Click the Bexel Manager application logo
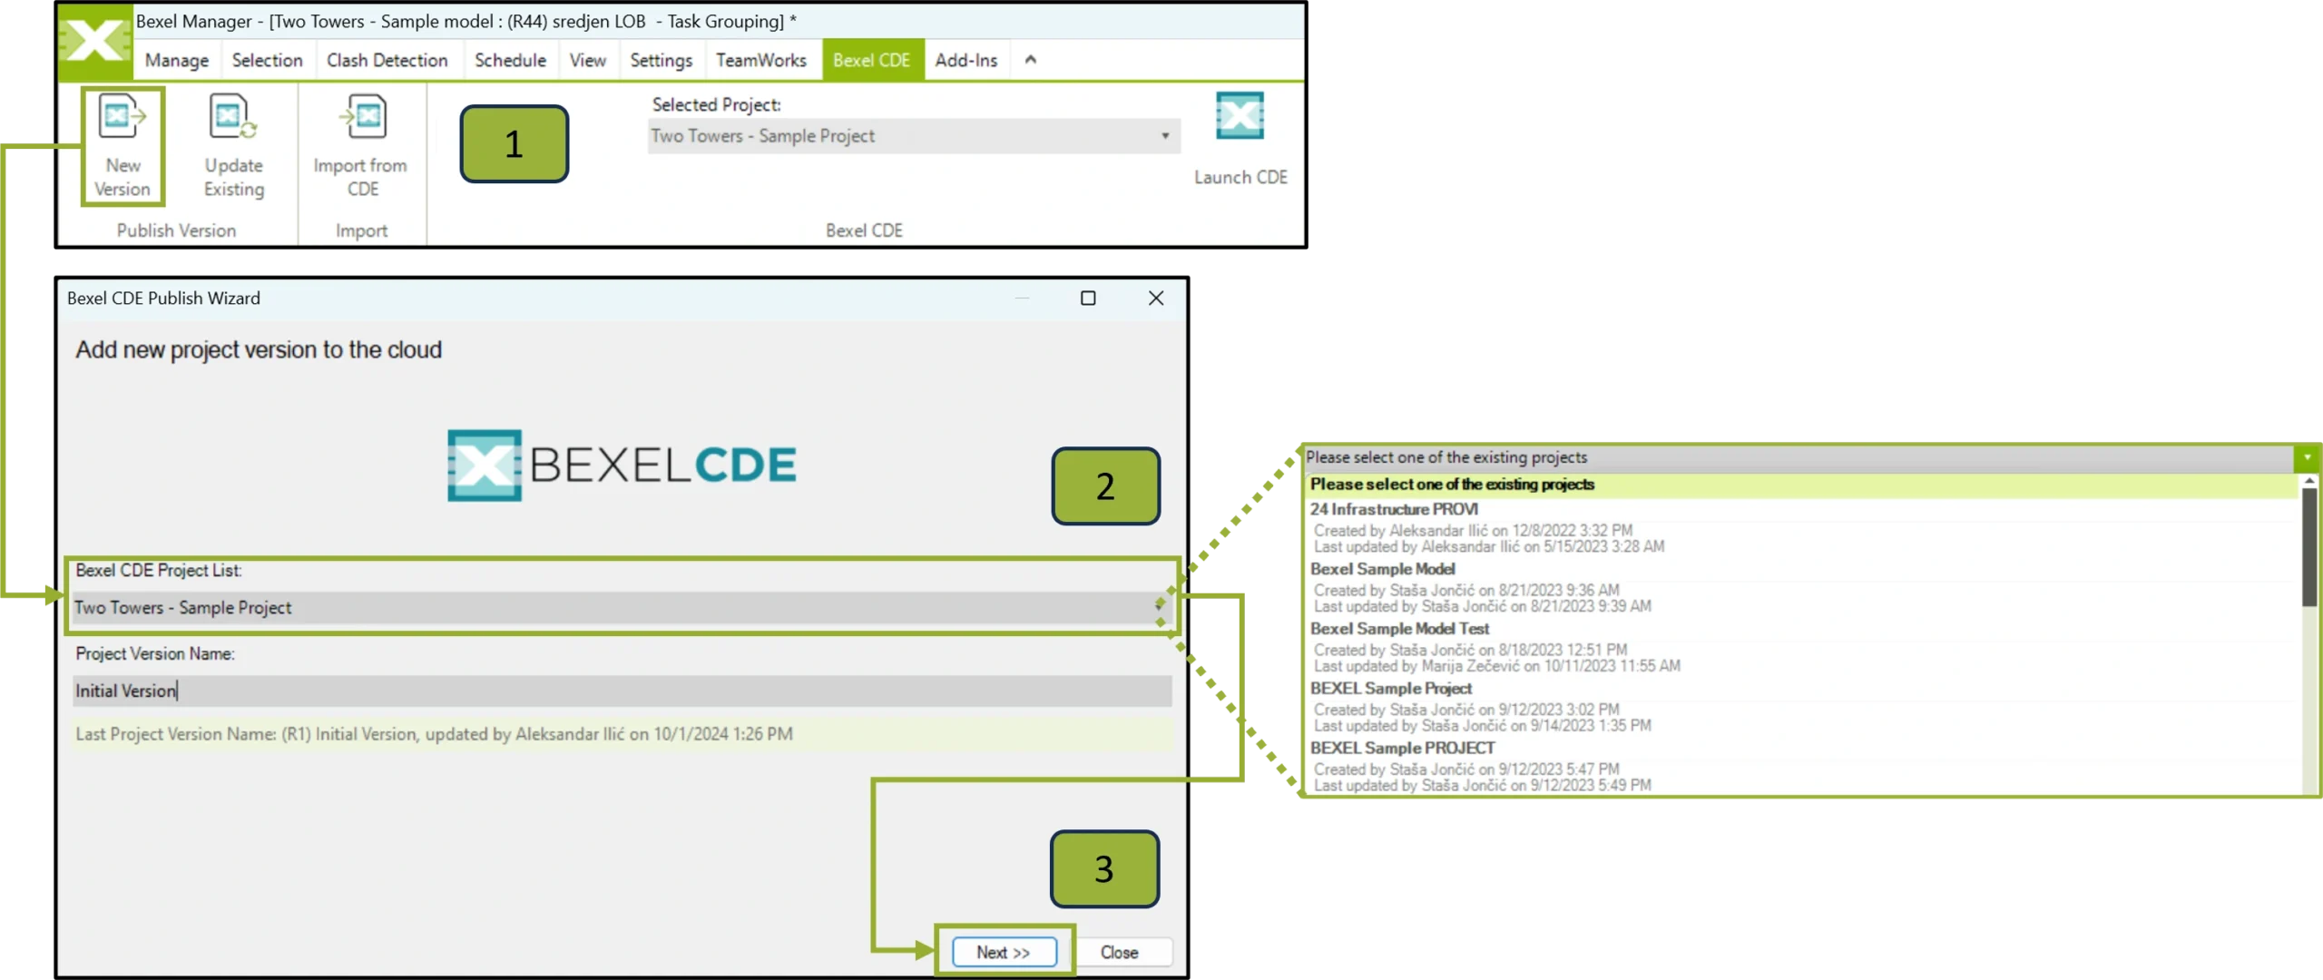The width and height of the screenshot is (2323, 980). [x=93, y=40]
